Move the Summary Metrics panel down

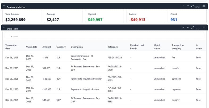click(188, 6)
